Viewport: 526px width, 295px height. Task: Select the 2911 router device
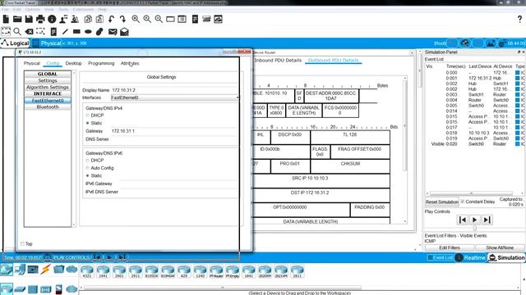coord(135,271)
